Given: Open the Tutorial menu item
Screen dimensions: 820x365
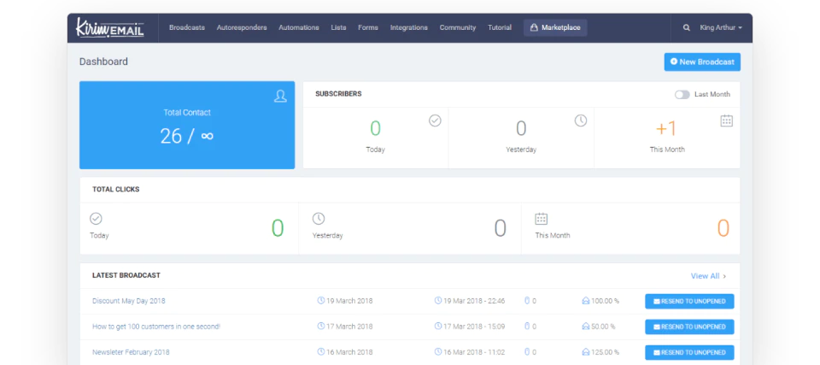Looking at the screenshot, I should [500, 27].
